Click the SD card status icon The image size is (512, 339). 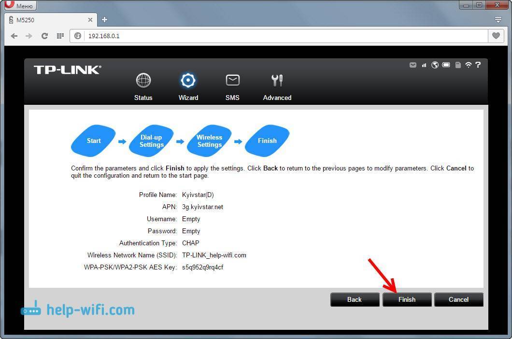pos(458,65)
